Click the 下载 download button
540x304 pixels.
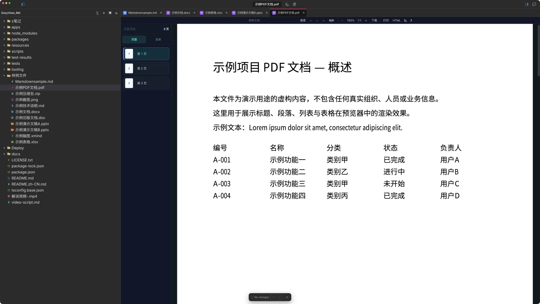[x=374, y=21]
